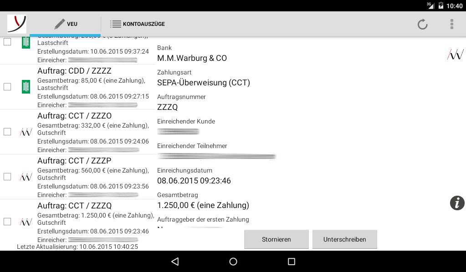Open the Auftrag CCT / ZZZP list entry
466x272 pixels.
tap(78, 177)
